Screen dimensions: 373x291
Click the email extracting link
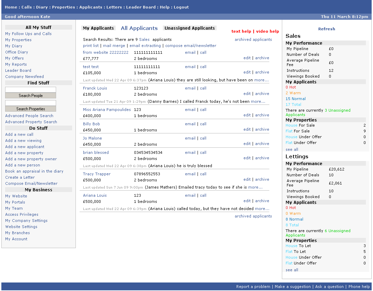[x=145, y=46]
